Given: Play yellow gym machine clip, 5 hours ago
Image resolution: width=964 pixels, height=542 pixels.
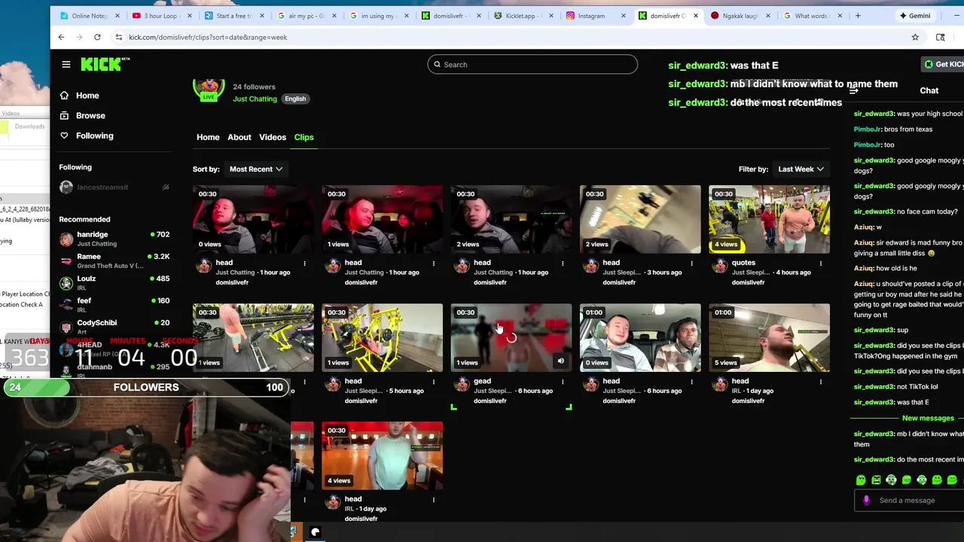Looking at the screenshot, I should point(383,338).
